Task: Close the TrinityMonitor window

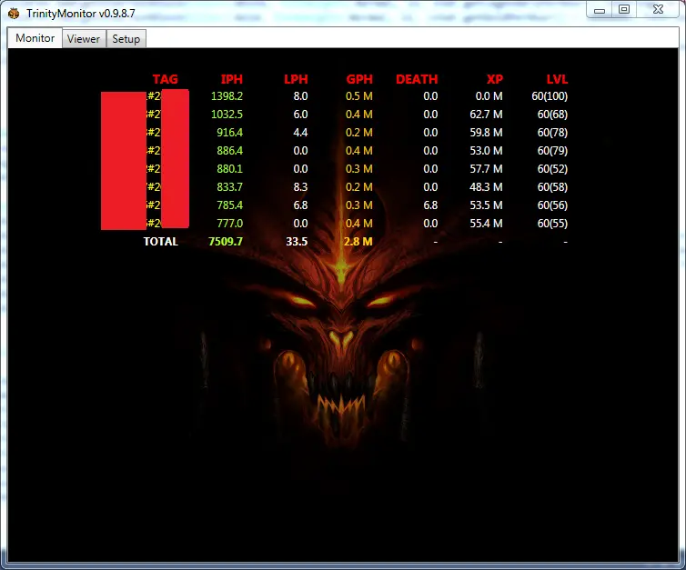Action: point(658,9)
